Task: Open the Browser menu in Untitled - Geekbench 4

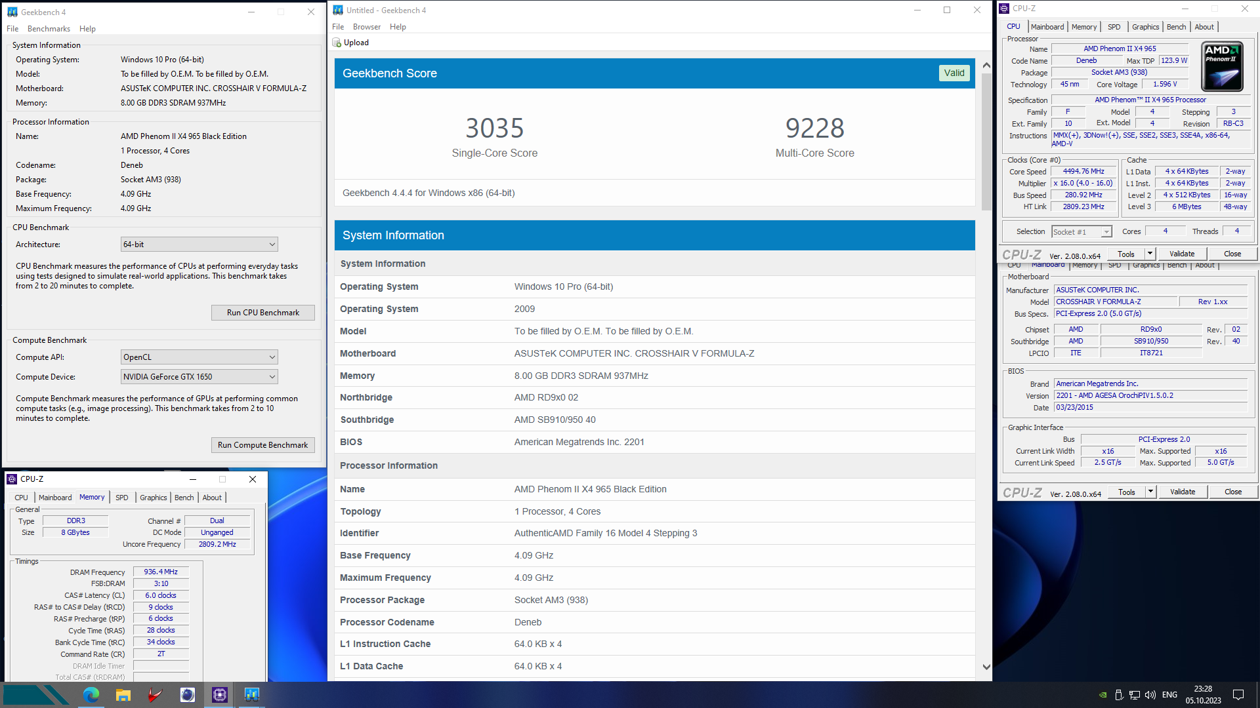Action: pyautogui.click(x=366, y=27)
